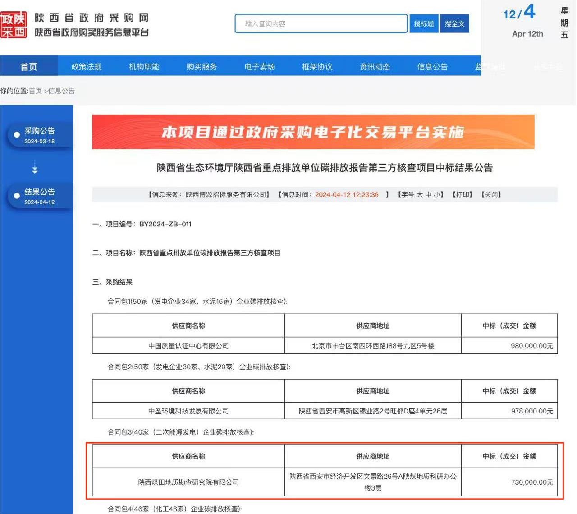Open the 首页 navigation tab
This screenshot has width=577, height=514.
pos(29,66)
